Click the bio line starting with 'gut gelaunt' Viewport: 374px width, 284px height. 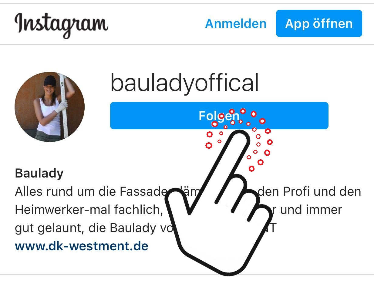pos(146,228)
